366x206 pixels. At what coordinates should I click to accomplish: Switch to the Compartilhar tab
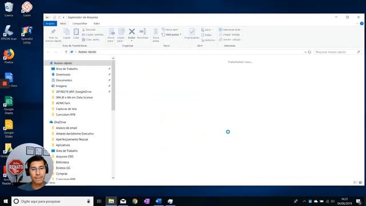click(79, 23)
